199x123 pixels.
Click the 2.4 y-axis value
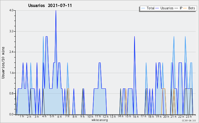11,52
